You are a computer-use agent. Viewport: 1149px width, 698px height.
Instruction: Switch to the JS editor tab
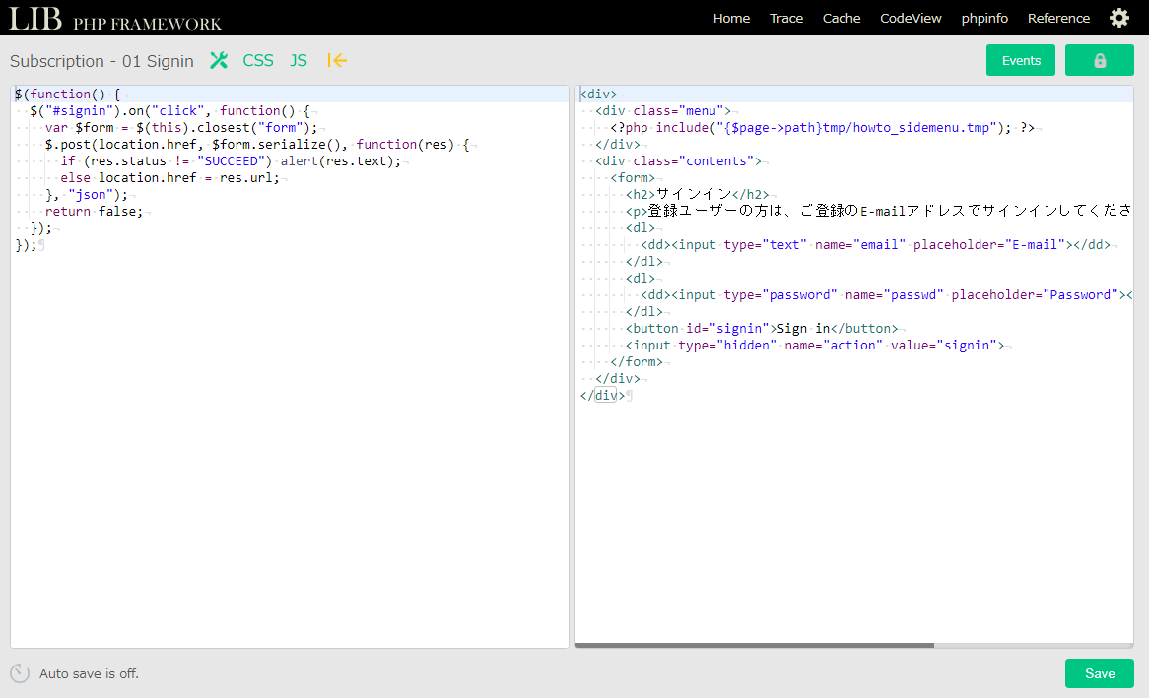(x=299, y=61)
